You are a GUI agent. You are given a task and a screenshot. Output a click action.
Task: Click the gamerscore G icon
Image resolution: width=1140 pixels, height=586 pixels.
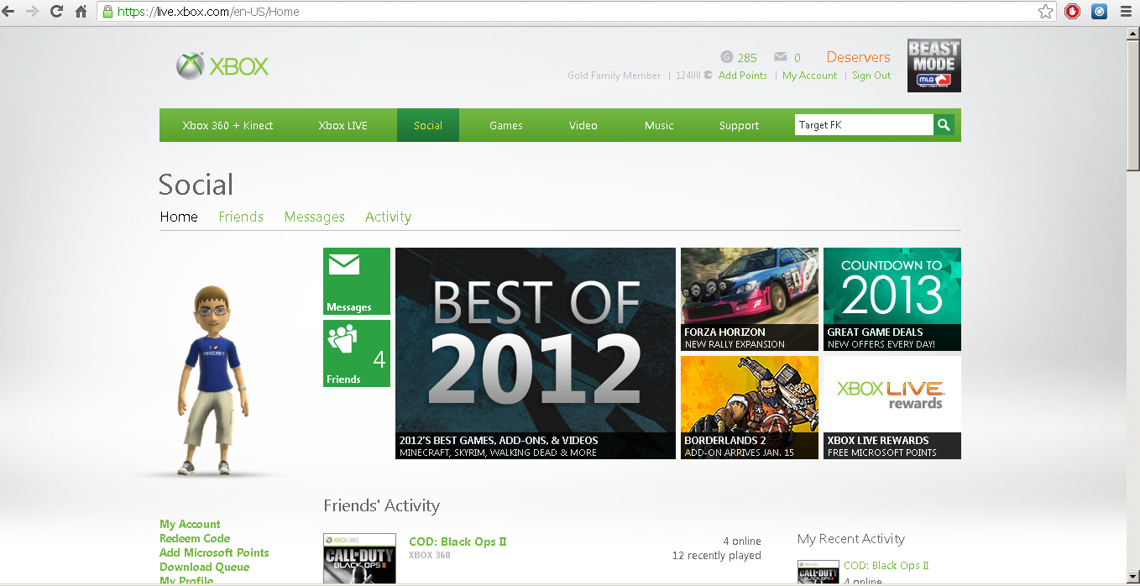point(727,57)
